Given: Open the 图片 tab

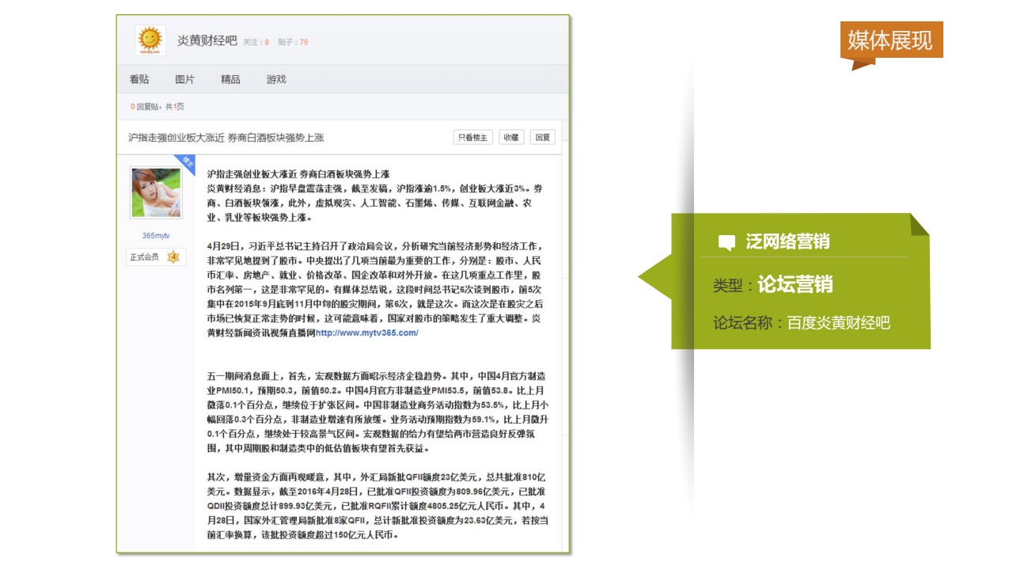Looking at the screenshot, I should click(x=184, y=79).
